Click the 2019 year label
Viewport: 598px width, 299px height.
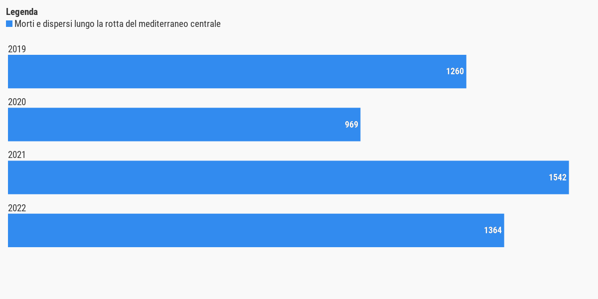17,49
